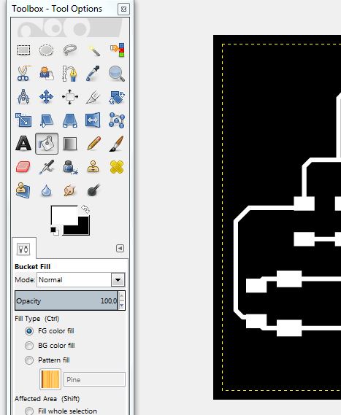Select the Heal bandage tool
The height and width of the screenshot is (415, 341).
coord(117,167)
